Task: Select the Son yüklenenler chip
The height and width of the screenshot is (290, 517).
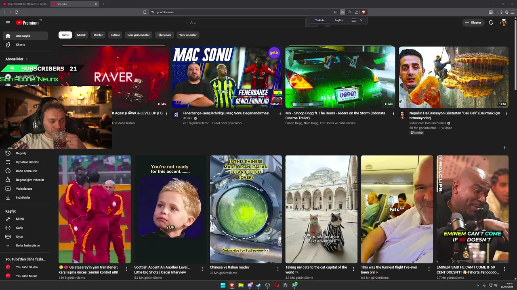Action: tap(139, 35)
